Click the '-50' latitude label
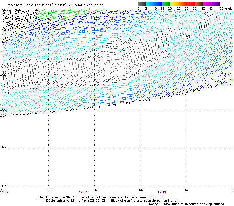 pyautogui.click(x=3, y=10)
